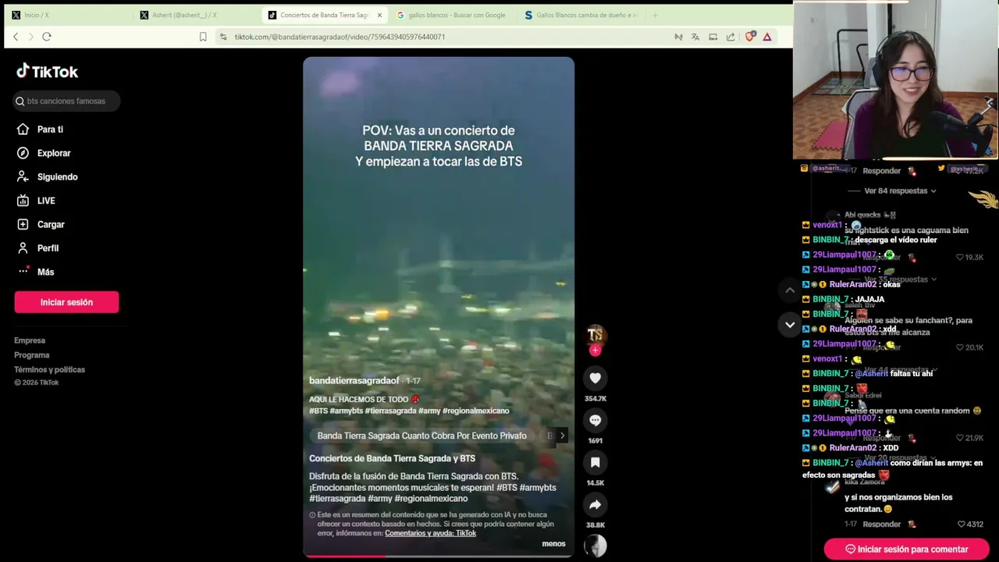Open Comentarios y ayuda: TikTok link
Screen dimensions: 999x562
click(x=430, y=533)
